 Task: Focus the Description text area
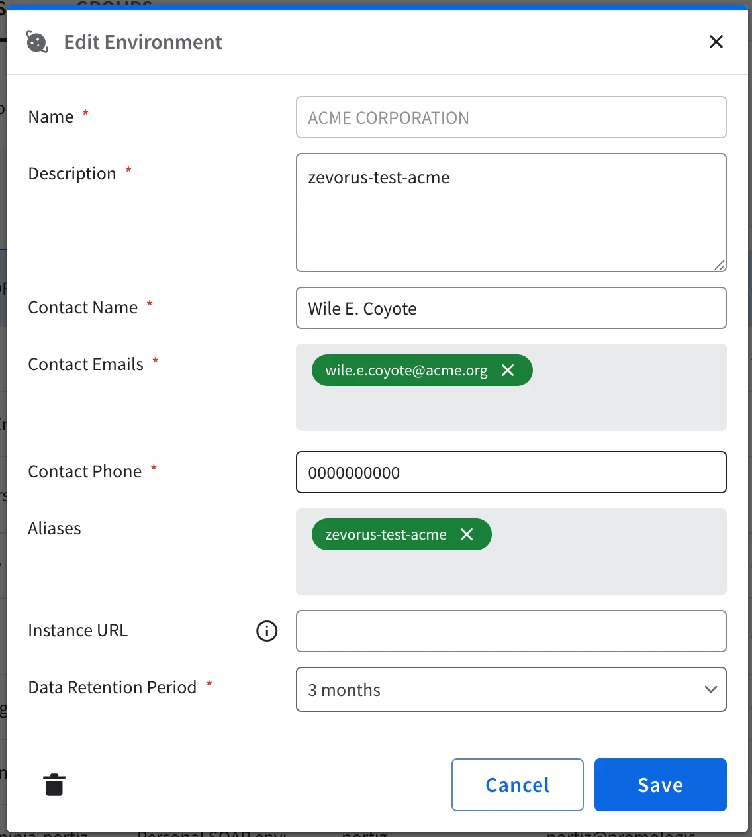[x=511, y=213]
